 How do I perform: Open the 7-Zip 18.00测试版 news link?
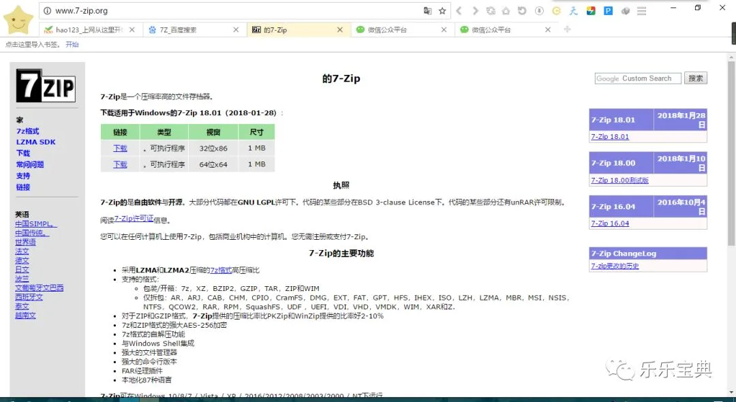pyautogui.click(x=619, y=180)
